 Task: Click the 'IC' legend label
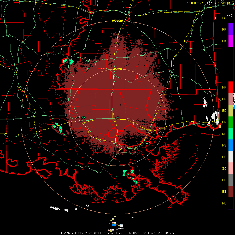click(224, 169)
